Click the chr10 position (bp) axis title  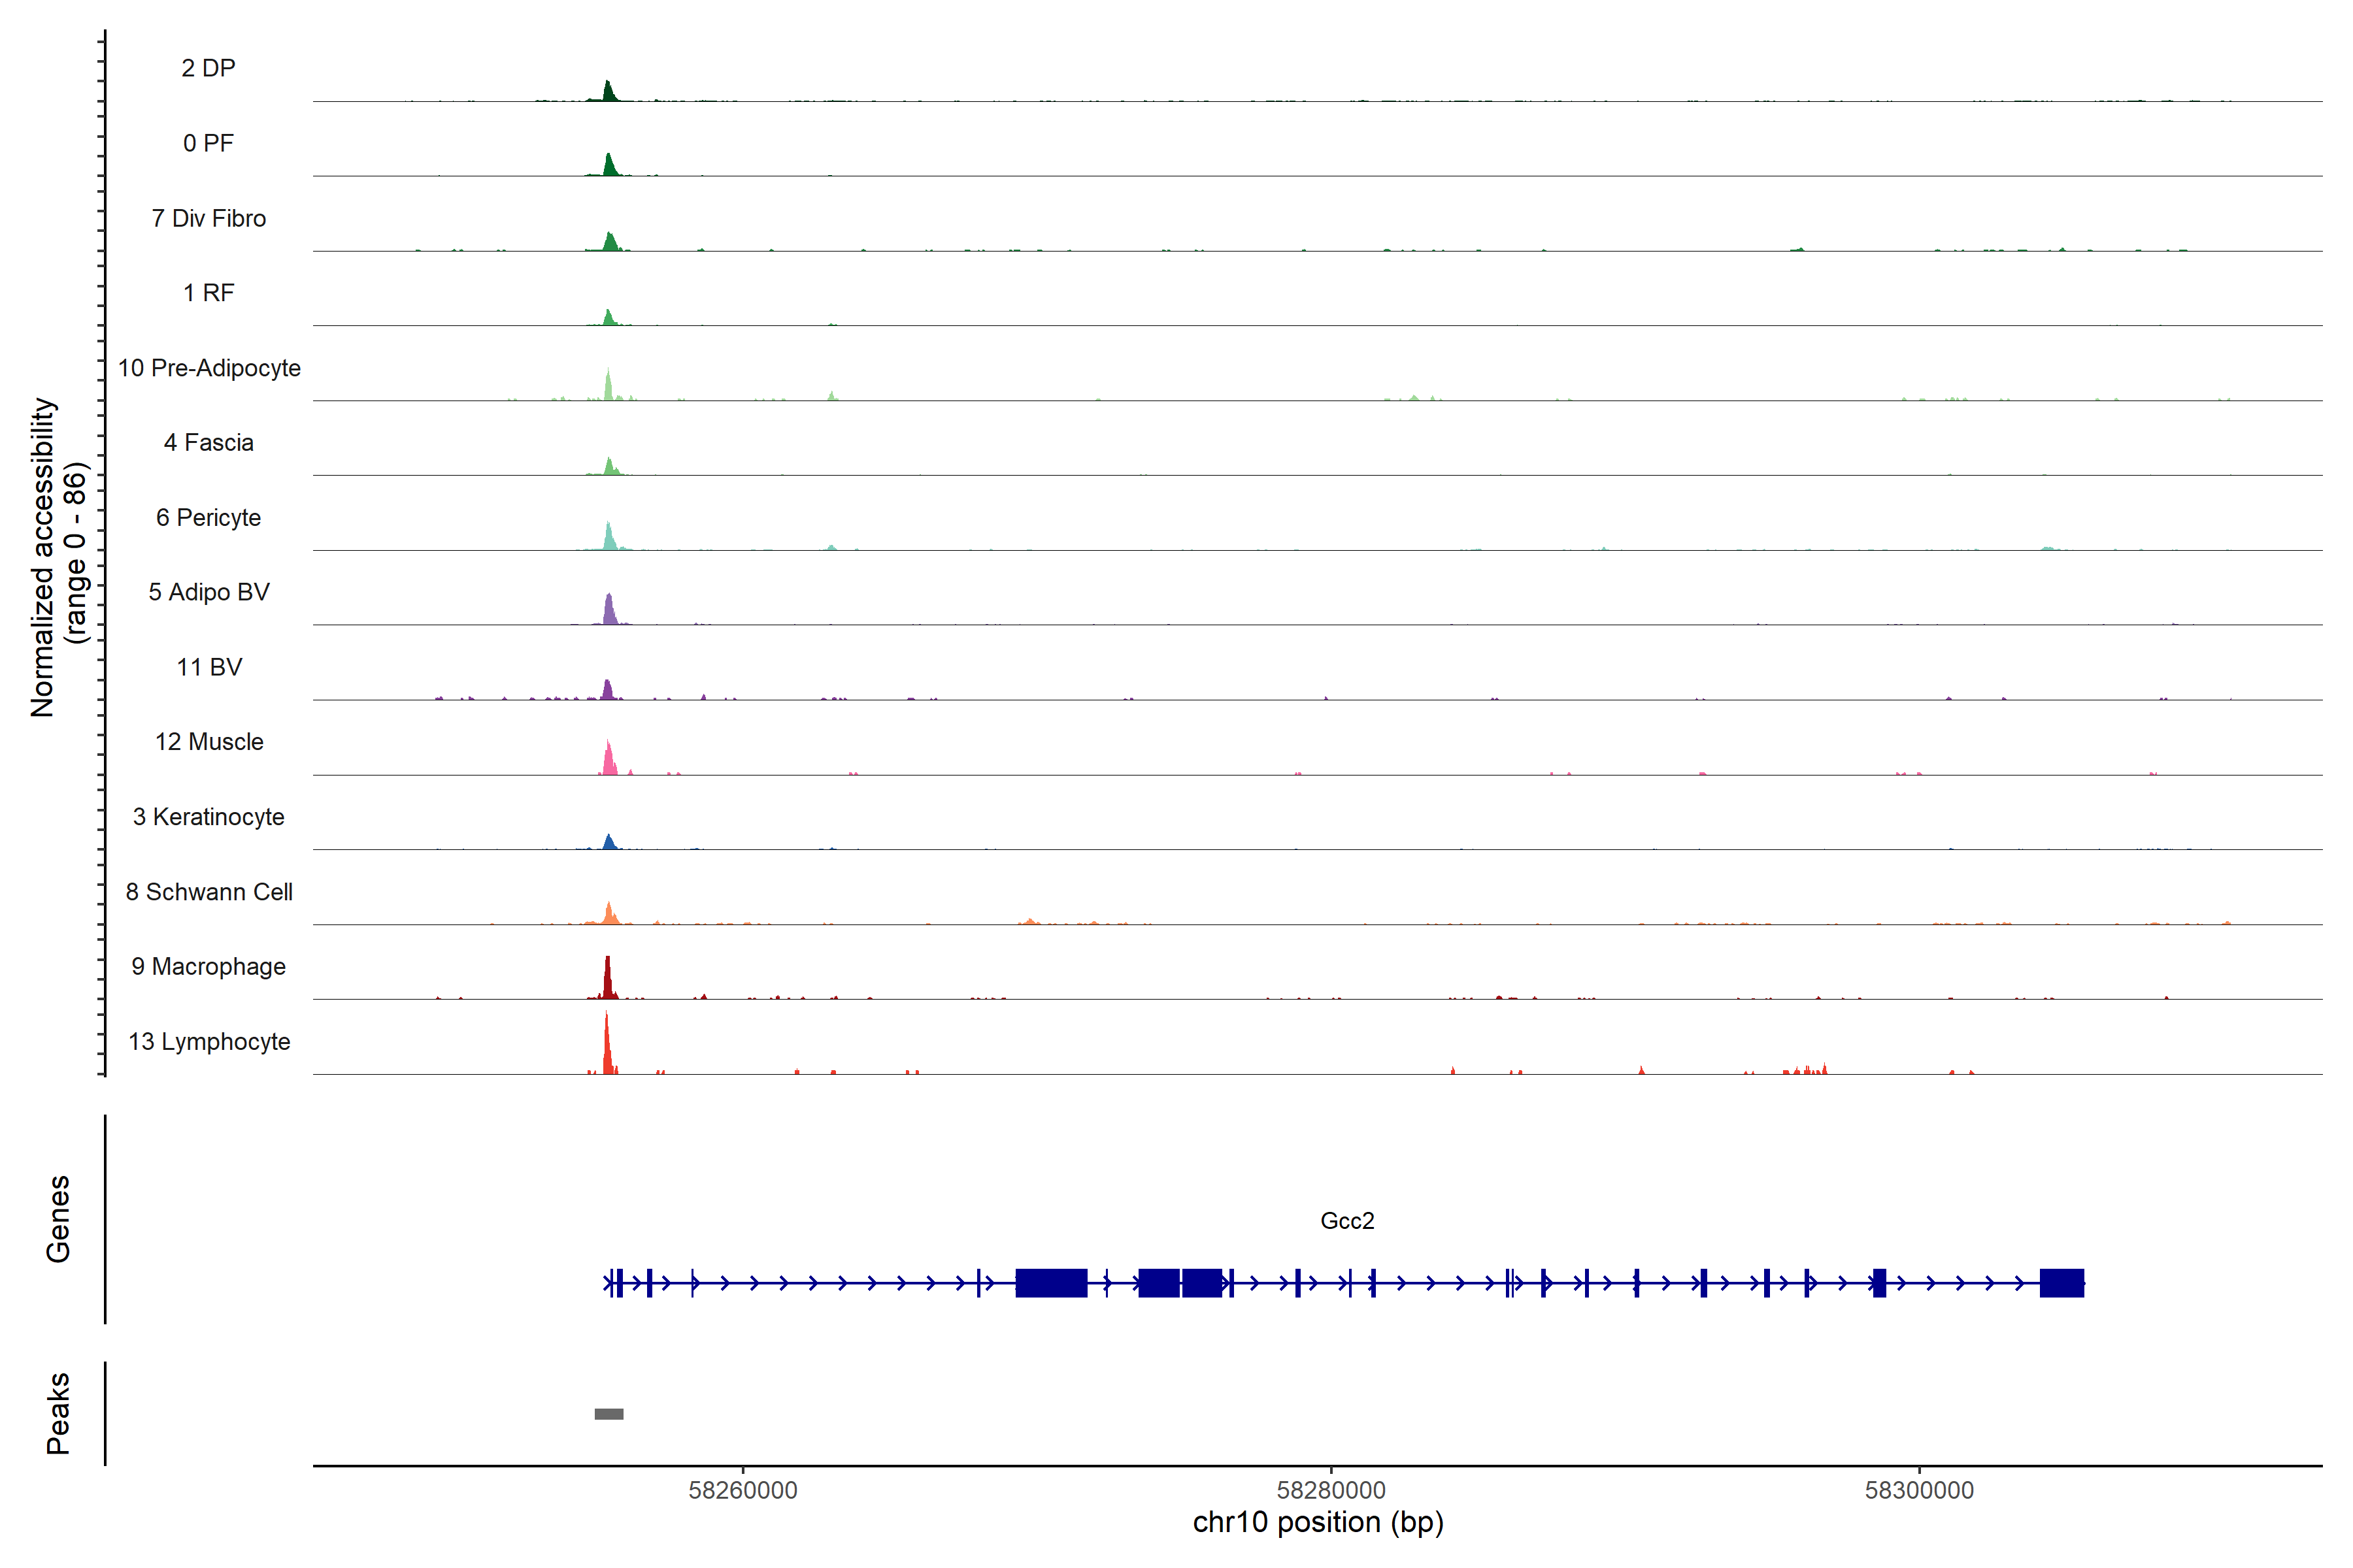(x=1318, y=1522)
